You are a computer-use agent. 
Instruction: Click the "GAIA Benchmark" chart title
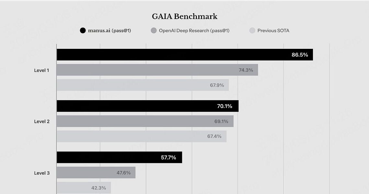tap(184, 16)
